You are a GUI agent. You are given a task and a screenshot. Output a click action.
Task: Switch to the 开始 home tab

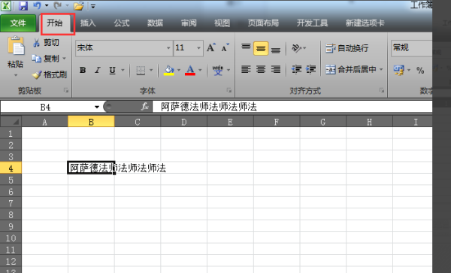pos(55,23)
